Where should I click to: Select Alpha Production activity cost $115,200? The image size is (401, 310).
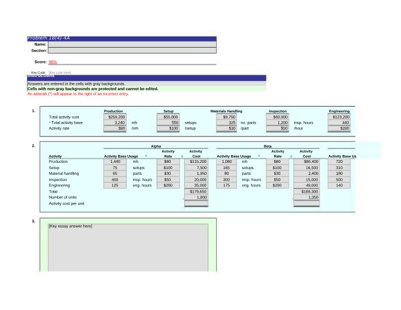[196, 162]
